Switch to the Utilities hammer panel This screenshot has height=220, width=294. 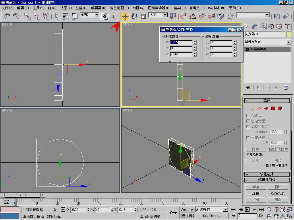pos(287,27)
